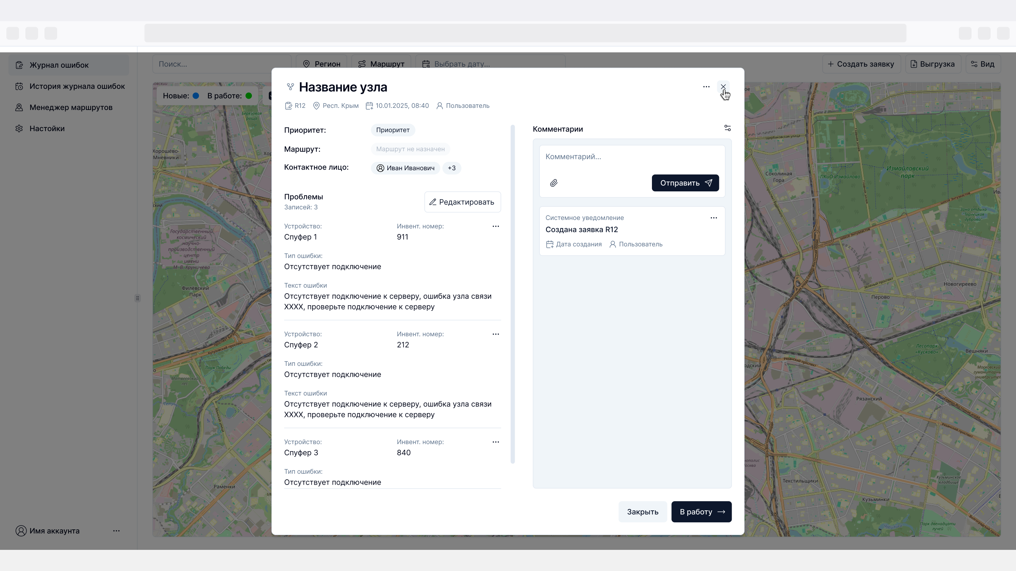Open options for Спуфер 2 record
The height and width of the screenshot is (571, 1016).
point(495,334)
